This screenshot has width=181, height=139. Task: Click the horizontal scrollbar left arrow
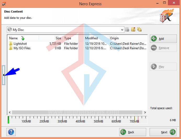[x=10, y=112]
